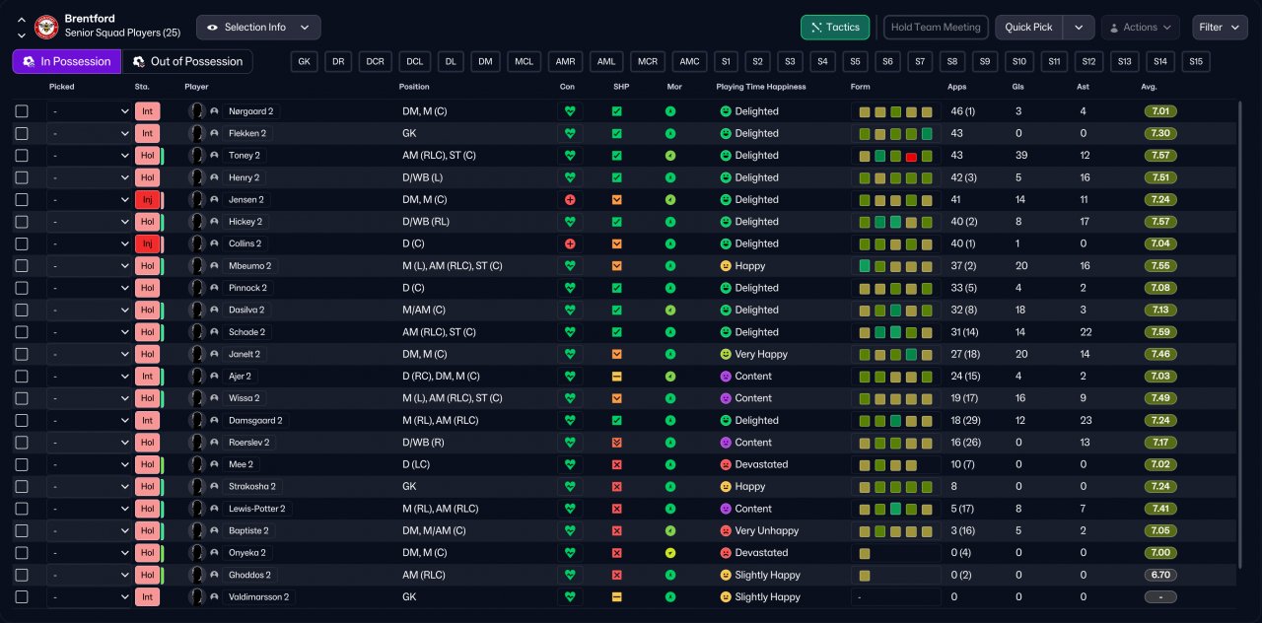Open the Selection Info dropdown
The image size is (1262, 623).
point(258,28)
